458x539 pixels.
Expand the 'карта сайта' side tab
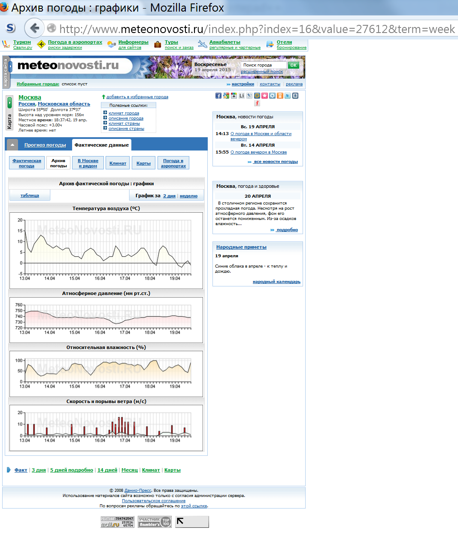6,72
